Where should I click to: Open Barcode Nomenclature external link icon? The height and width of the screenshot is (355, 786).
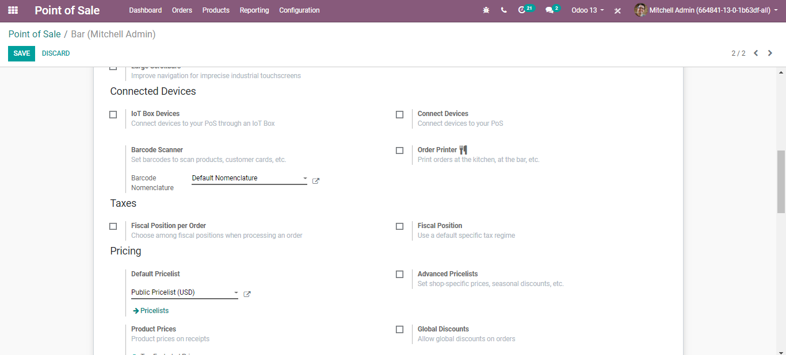(x=316, y=181)
